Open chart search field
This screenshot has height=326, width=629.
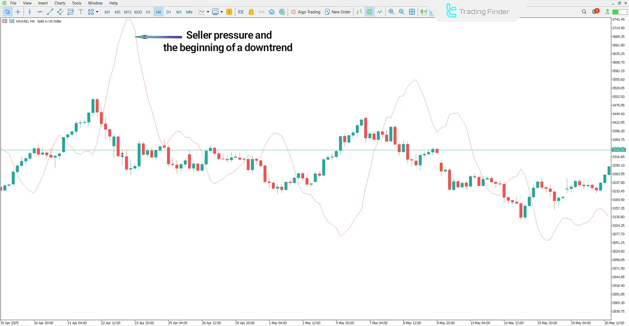pos(584,12)
